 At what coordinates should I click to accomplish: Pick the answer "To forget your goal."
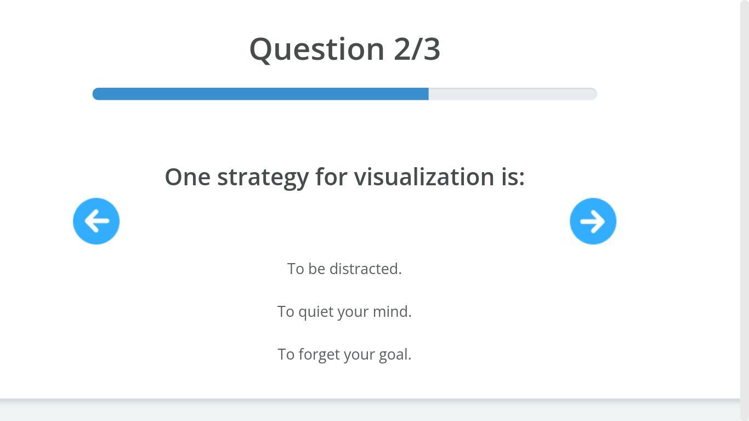[344, 354]
